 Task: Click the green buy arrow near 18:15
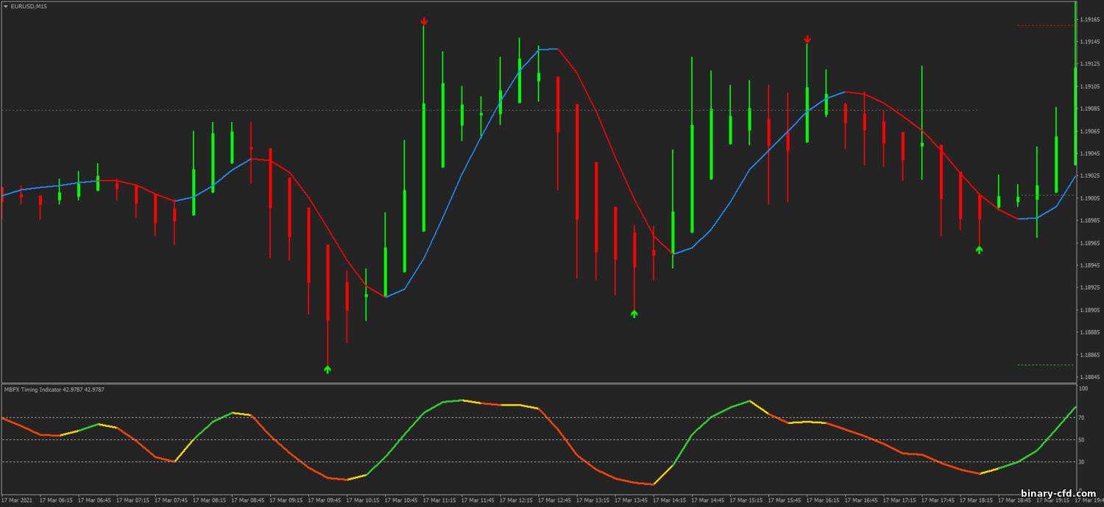pyautogui.click(x=979, y=250)
